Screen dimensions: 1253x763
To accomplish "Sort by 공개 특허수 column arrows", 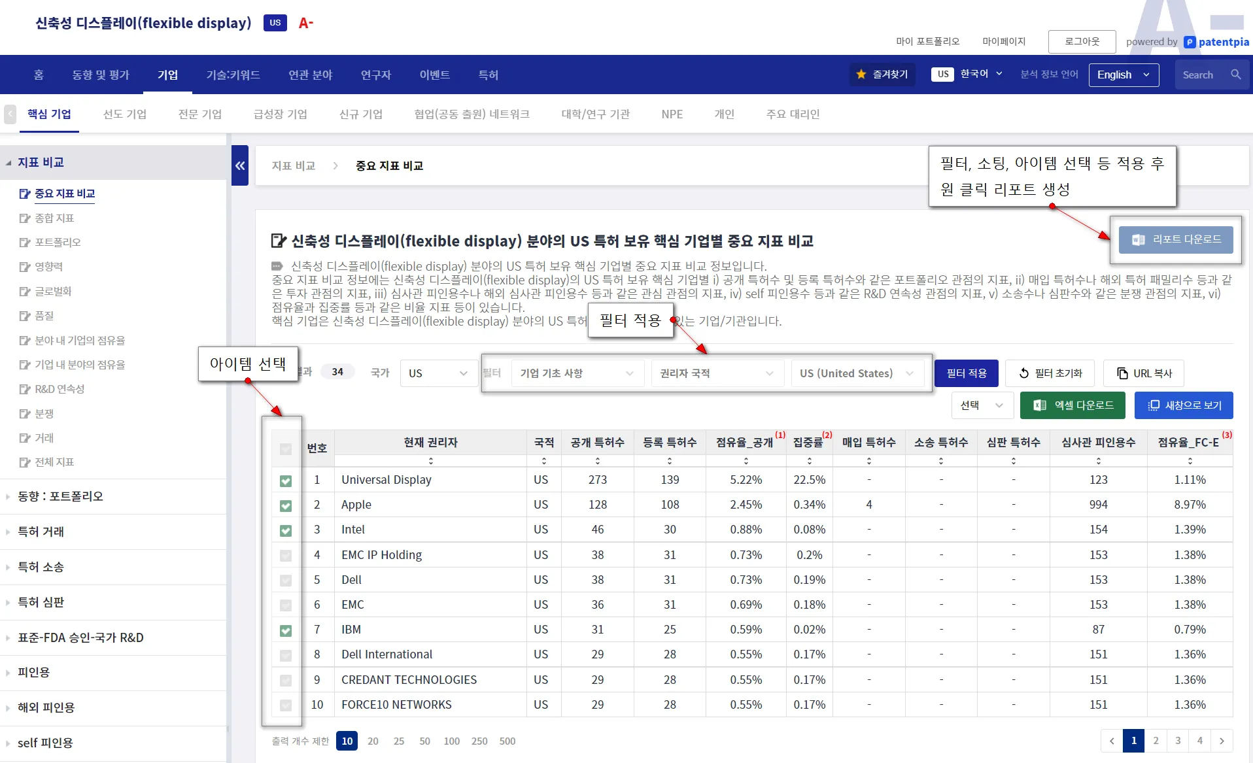I will pyautogui.click(x=597, y=461).
